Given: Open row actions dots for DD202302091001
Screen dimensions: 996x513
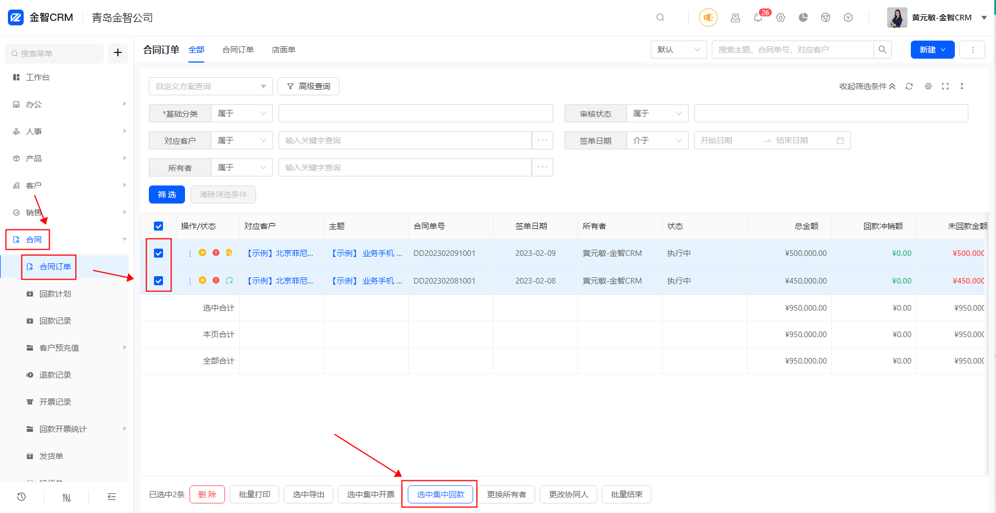Looking at the screenshot, I should click(189, 253).
